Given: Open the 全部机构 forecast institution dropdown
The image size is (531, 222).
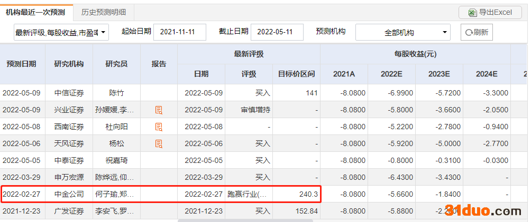Looking at the screenshot, I should click(403, 33).
